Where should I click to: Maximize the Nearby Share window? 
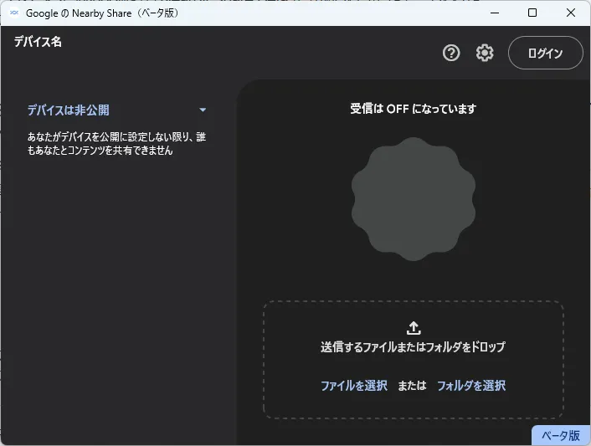coord(532,13)
